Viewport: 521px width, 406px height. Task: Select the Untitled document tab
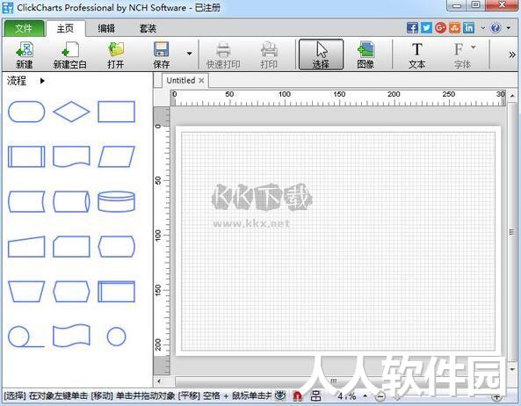pos(181,80)
